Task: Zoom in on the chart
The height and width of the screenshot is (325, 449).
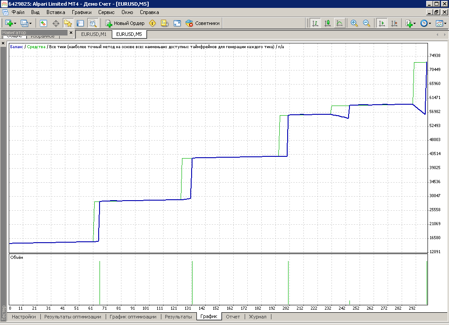Action: pyautogui.click(x=354, y=23)
